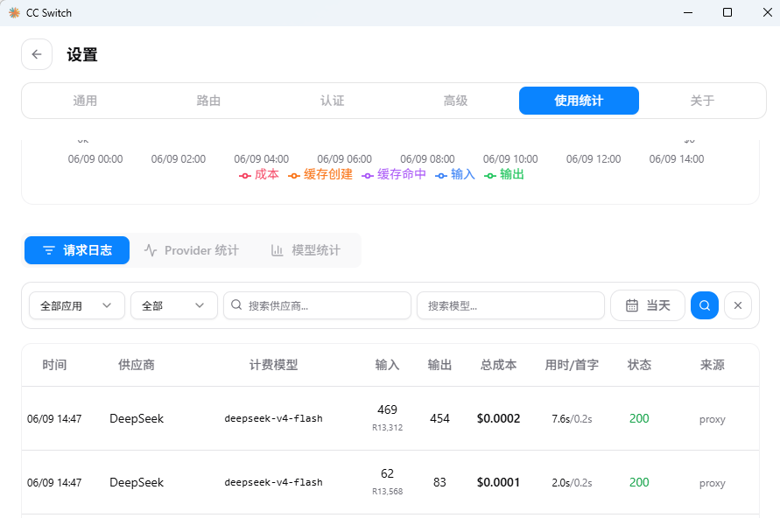Click the $0.0002 cost cell
The height and width of the screenshot is (518, 780).
coord(498,418)
